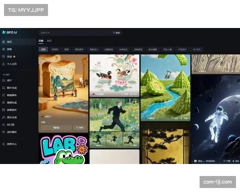Select the 动漫游戏 category chip
Viewport: 240px width, 192px height.
pyautogui.click(x=108, y=50)
